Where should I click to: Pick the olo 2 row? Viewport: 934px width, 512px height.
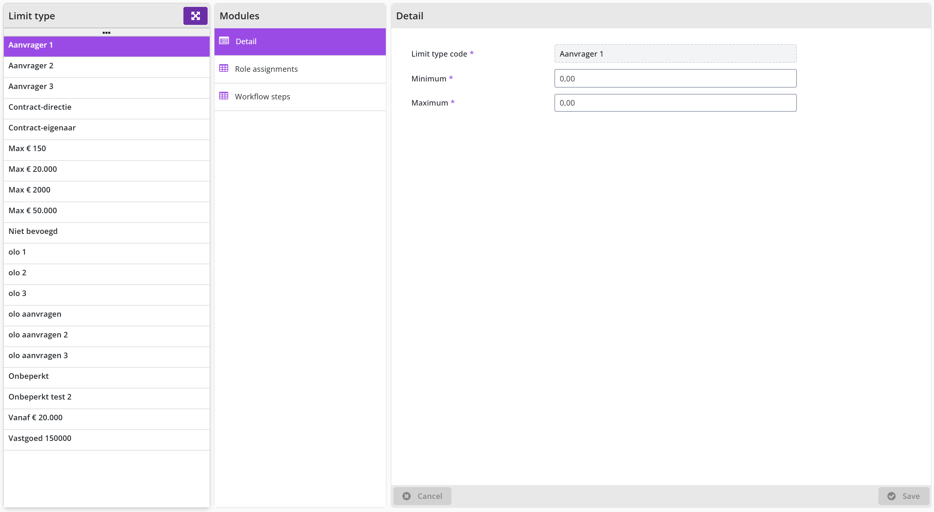107,273
